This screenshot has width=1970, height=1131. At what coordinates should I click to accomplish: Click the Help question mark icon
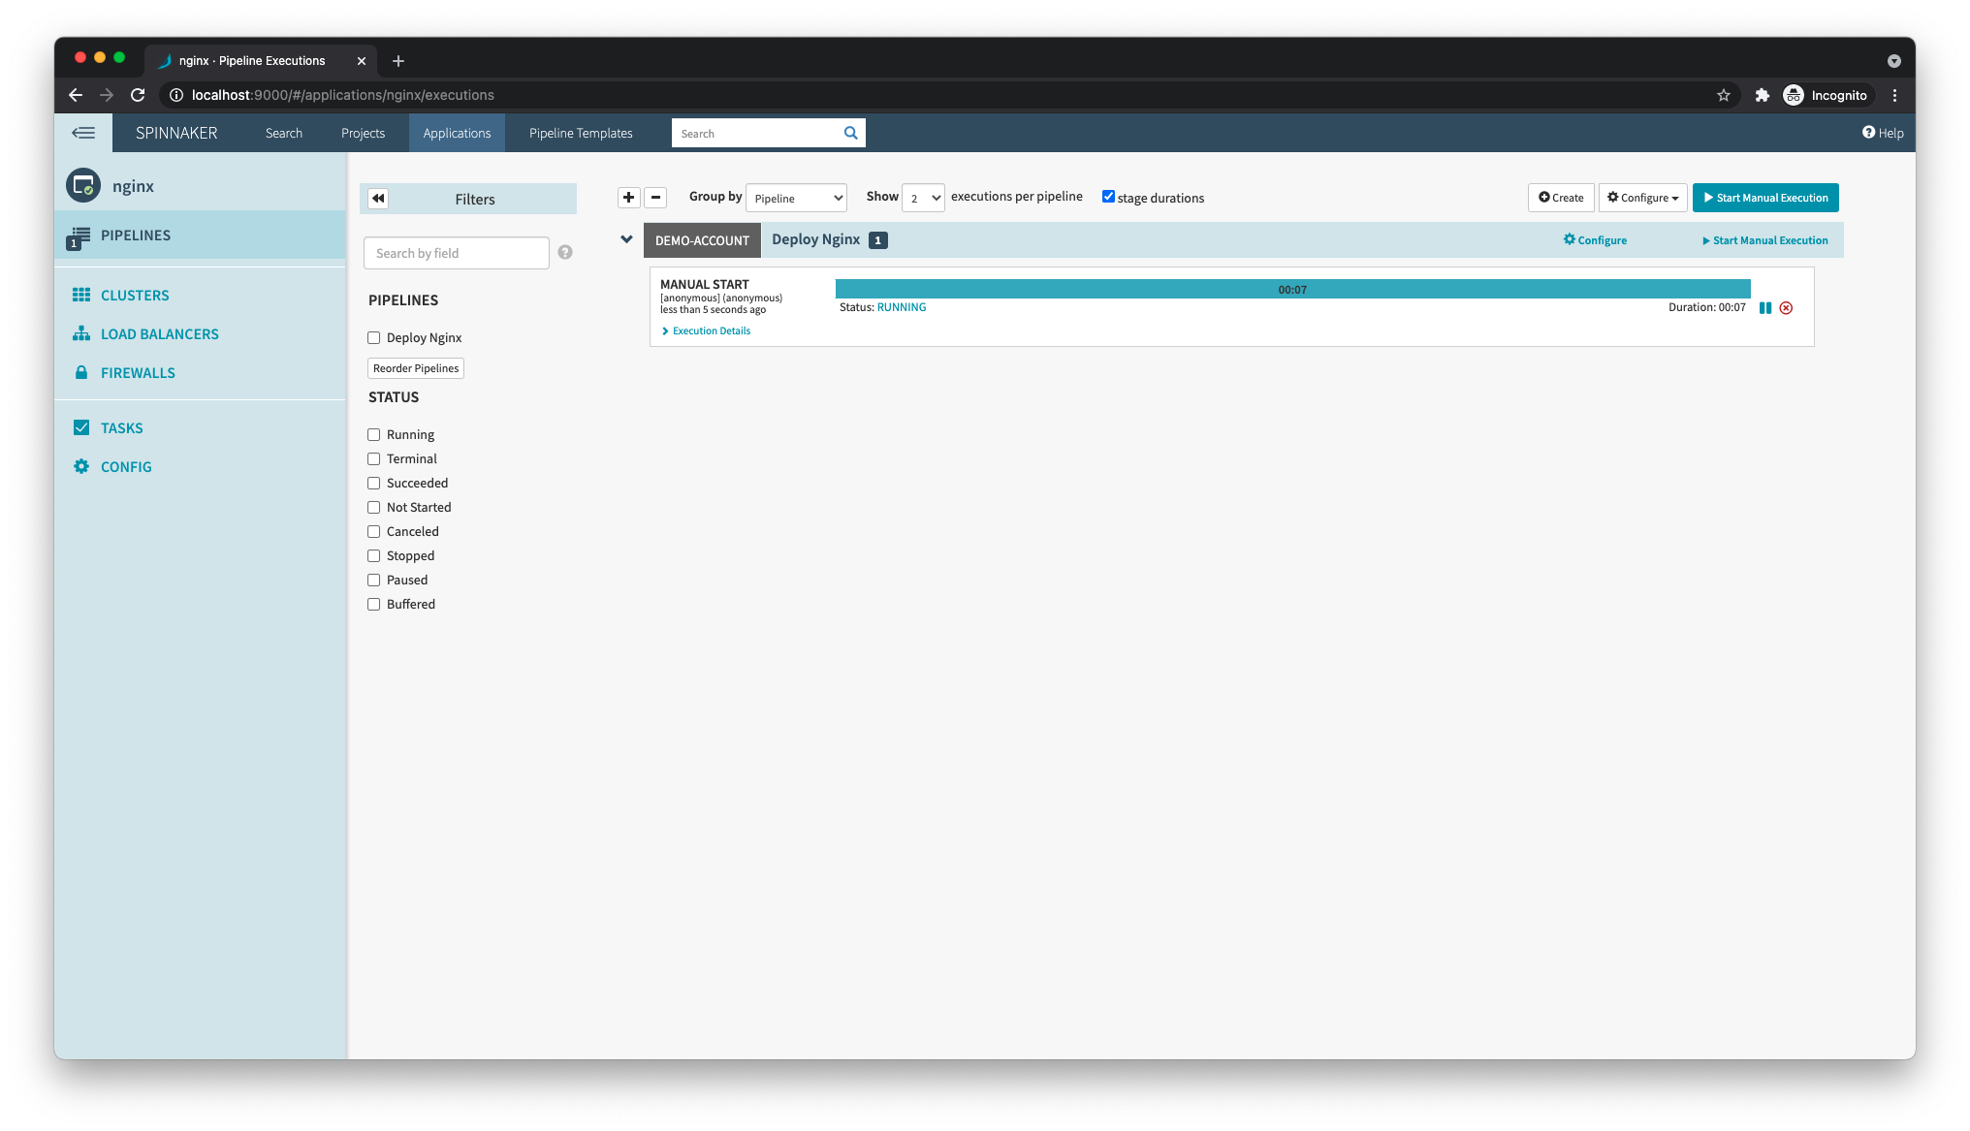[1868, 132]
